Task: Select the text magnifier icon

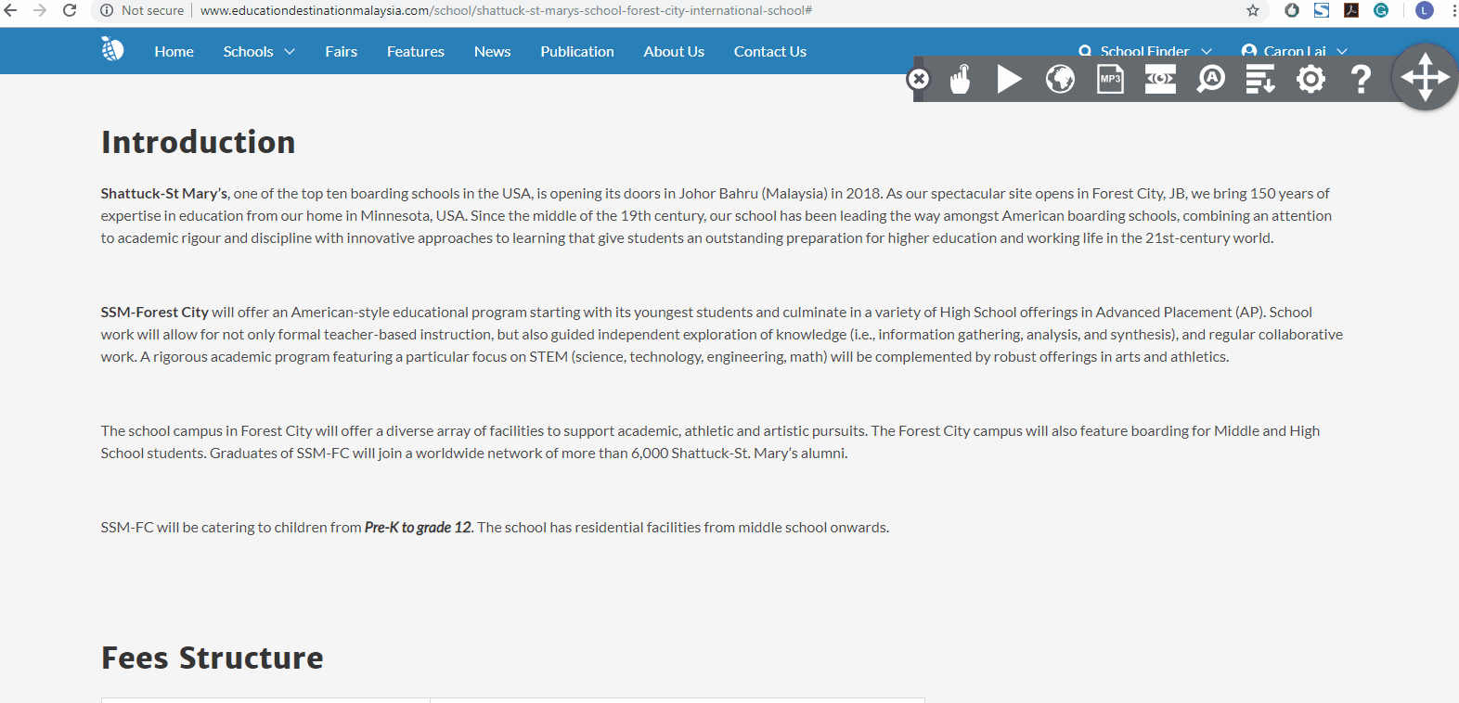Action: pyautogui.click(x=1210, y=80)
